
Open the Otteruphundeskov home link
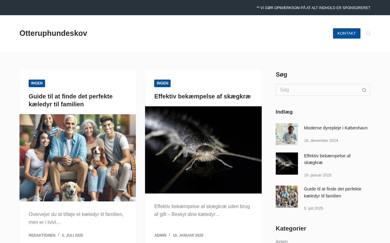pyautogui.click(x=53, y=33)
